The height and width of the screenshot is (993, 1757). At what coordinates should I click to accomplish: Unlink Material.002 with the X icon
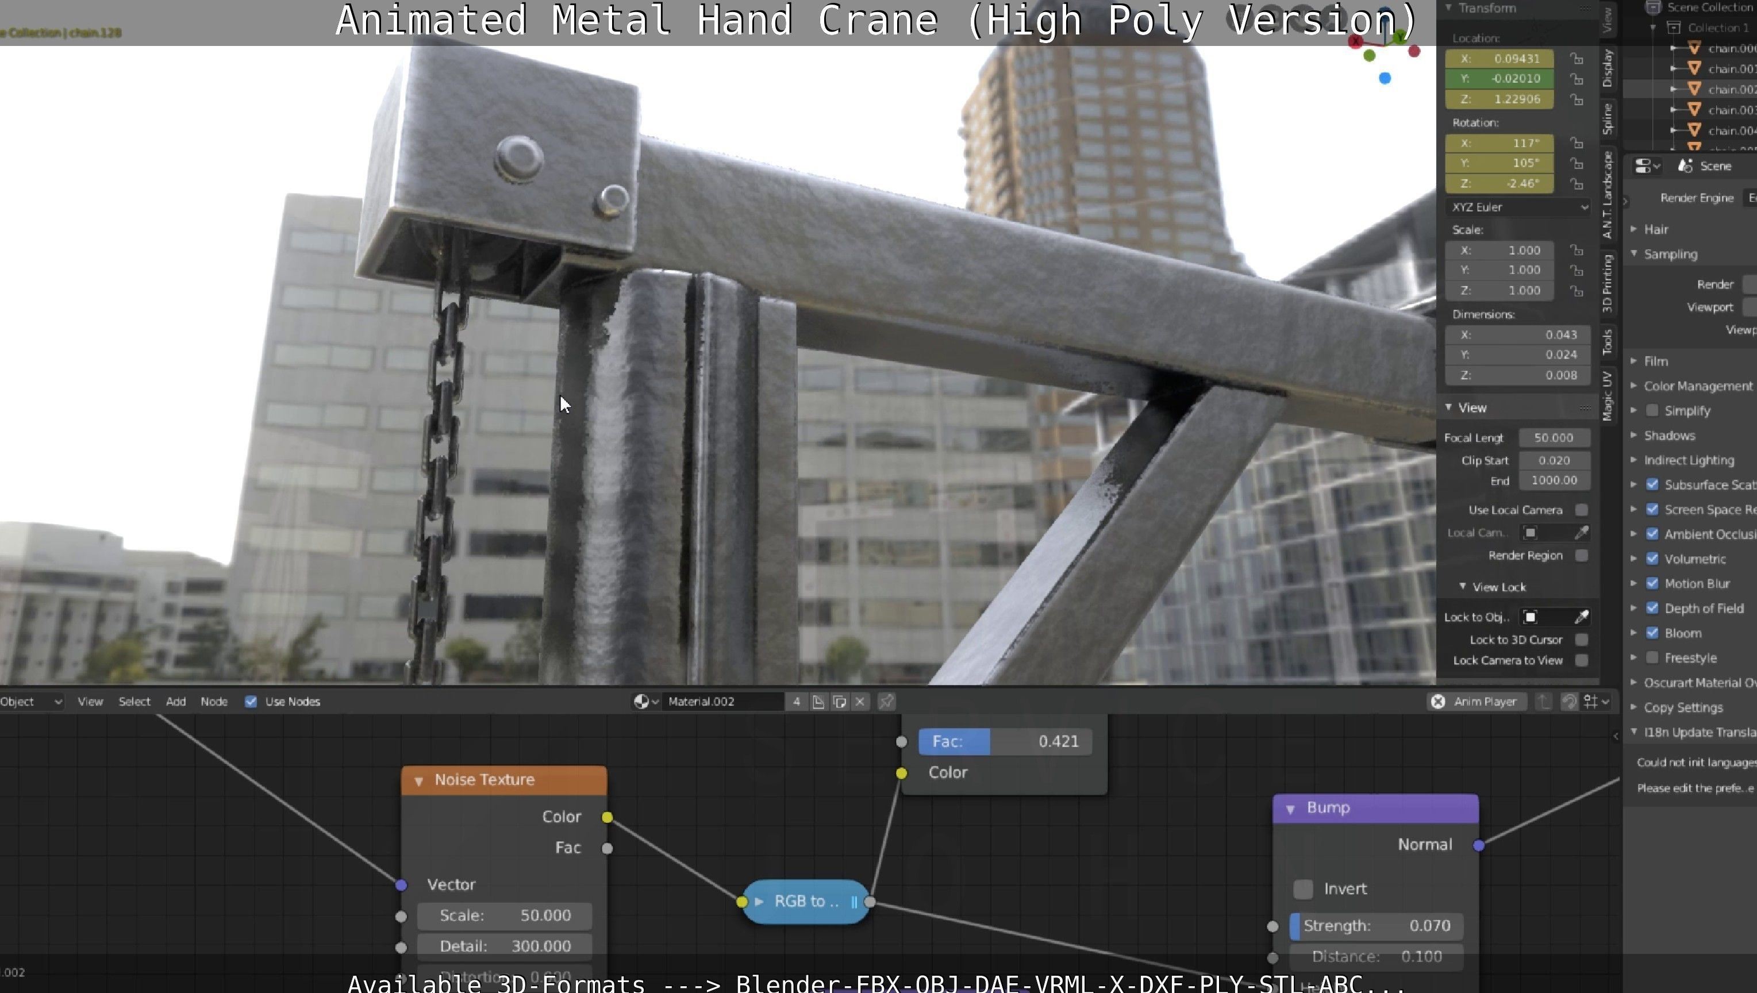(x=861, y=702)
